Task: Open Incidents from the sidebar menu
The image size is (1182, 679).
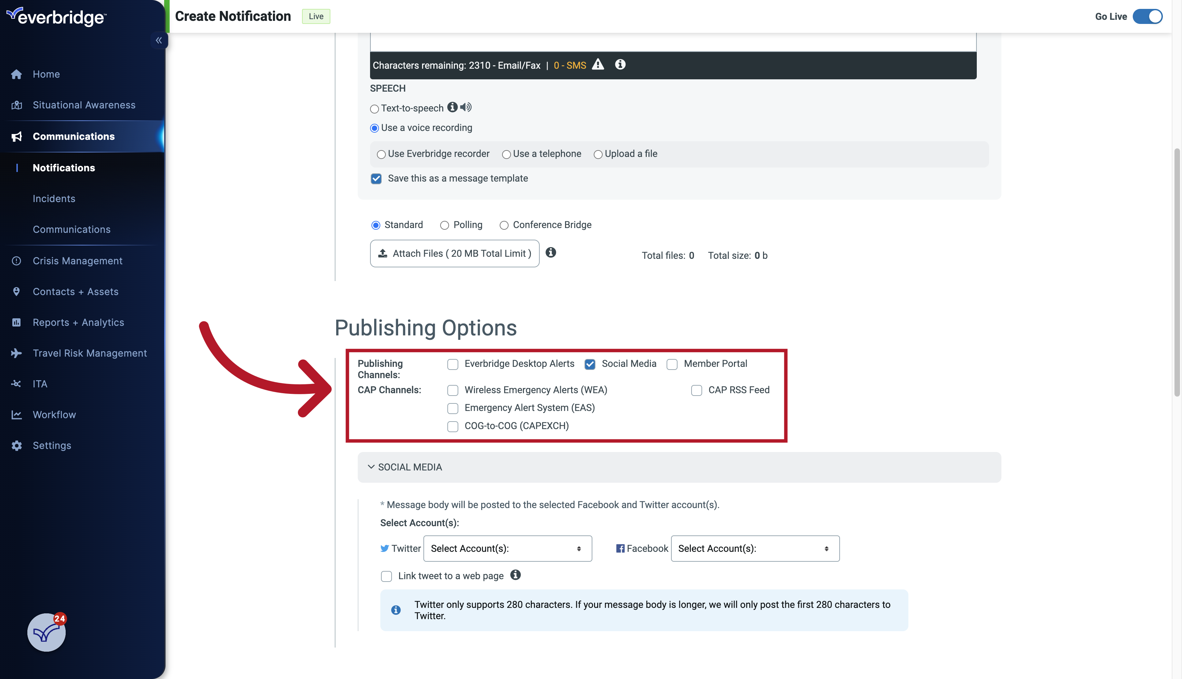Action: pyautogui.click(x=54, y=198)
